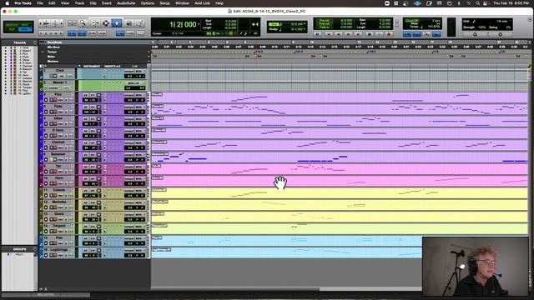Screen dimensions: 534x300
Task: Click the Min:Secs ruler name
Action: 53,47
